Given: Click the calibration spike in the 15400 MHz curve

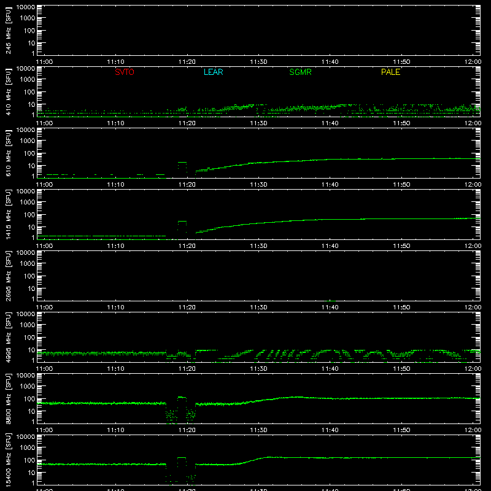Looking at the screenshot, I should click(182, 457).
